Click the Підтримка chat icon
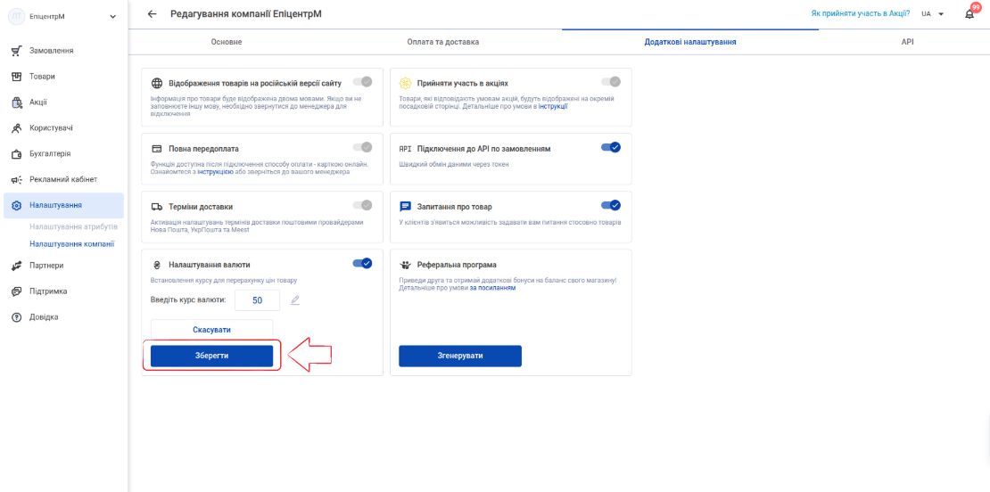The width and height of the screenshot is (990, 492). tap(17, 292)
